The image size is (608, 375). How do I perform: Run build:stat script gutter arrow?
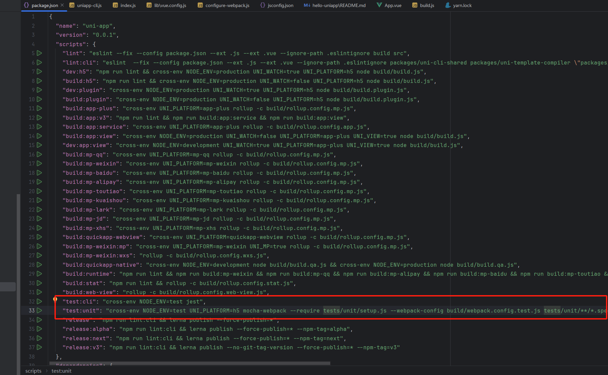coord(39,283)
